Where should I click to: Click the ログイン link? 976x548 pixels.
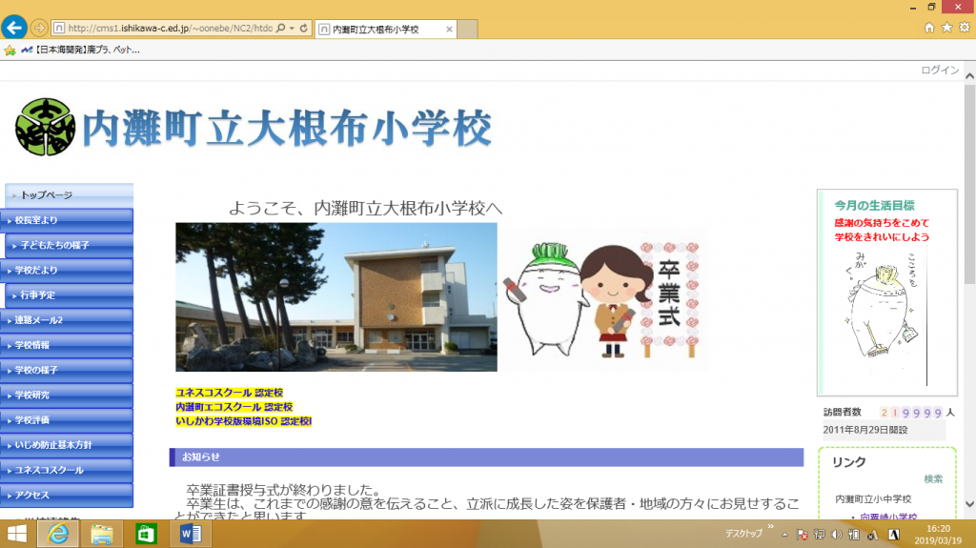pyautogui.click(x=939, y=71)
